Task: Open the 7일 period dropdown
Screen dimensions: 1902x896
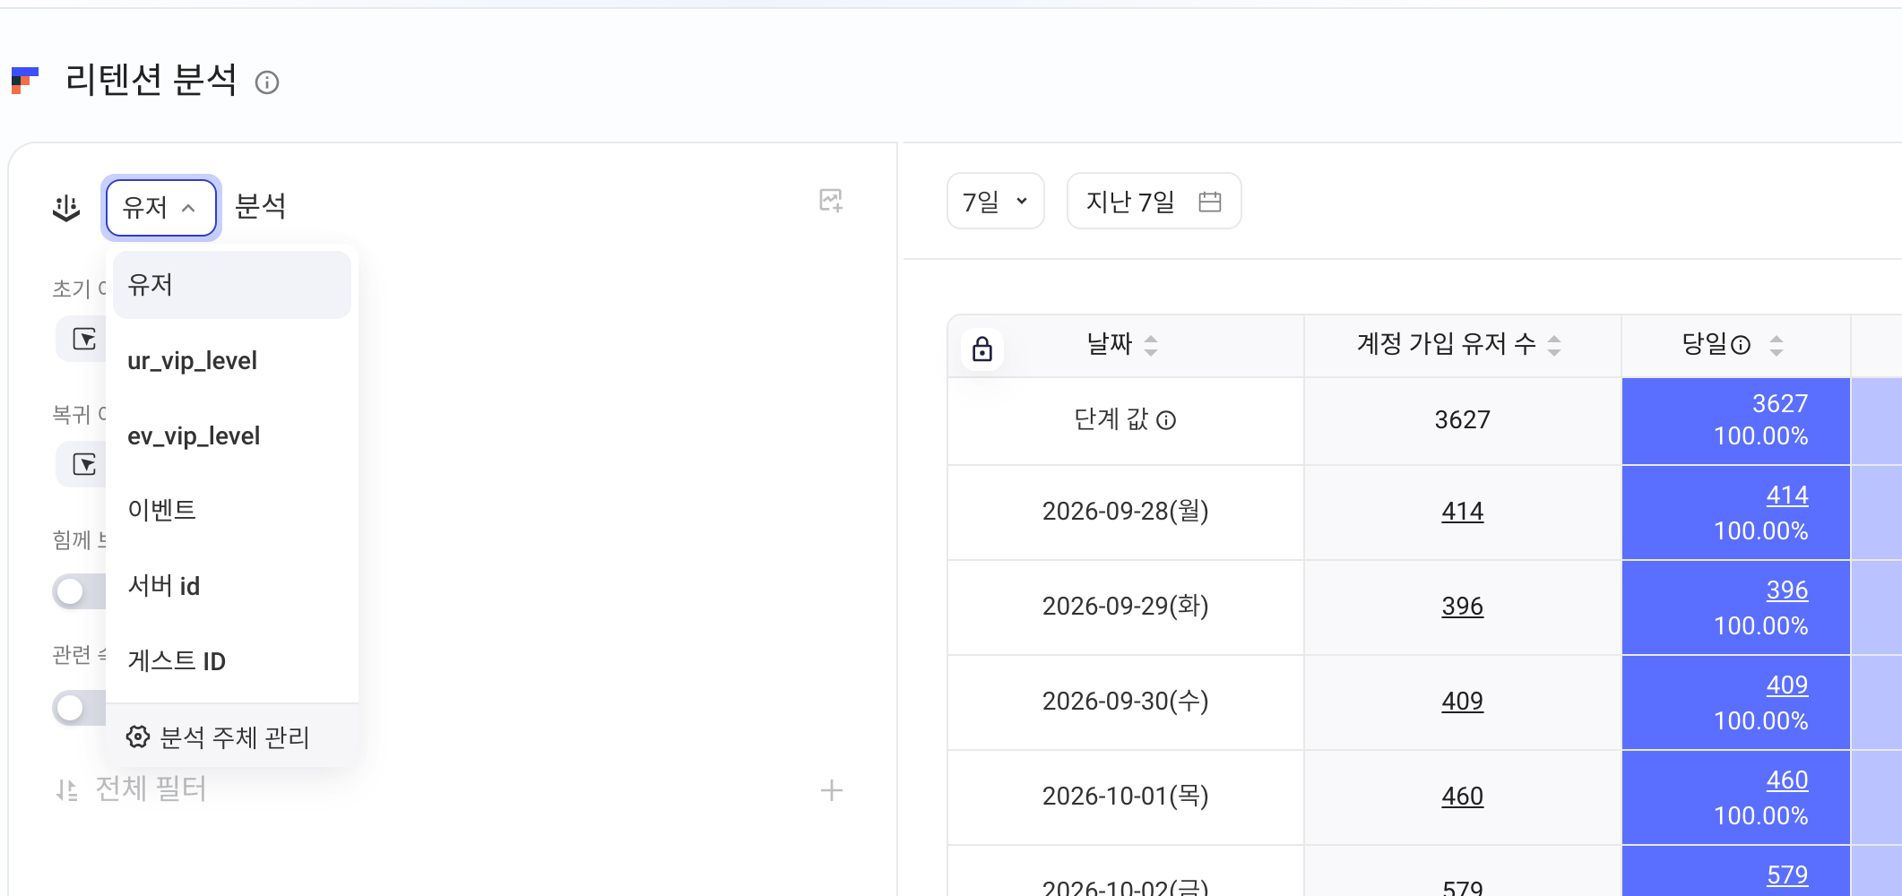Action: click(996, 202)
